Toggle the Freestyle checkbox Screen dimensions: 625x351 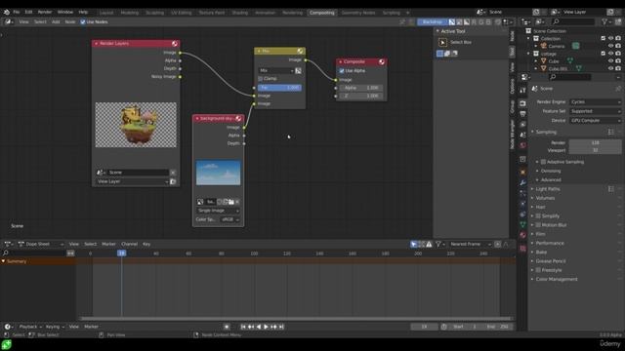pos(538,270)
